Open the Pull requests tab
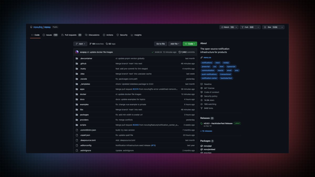The height and width of the screenshot is (177, 315). coord(71,35)
